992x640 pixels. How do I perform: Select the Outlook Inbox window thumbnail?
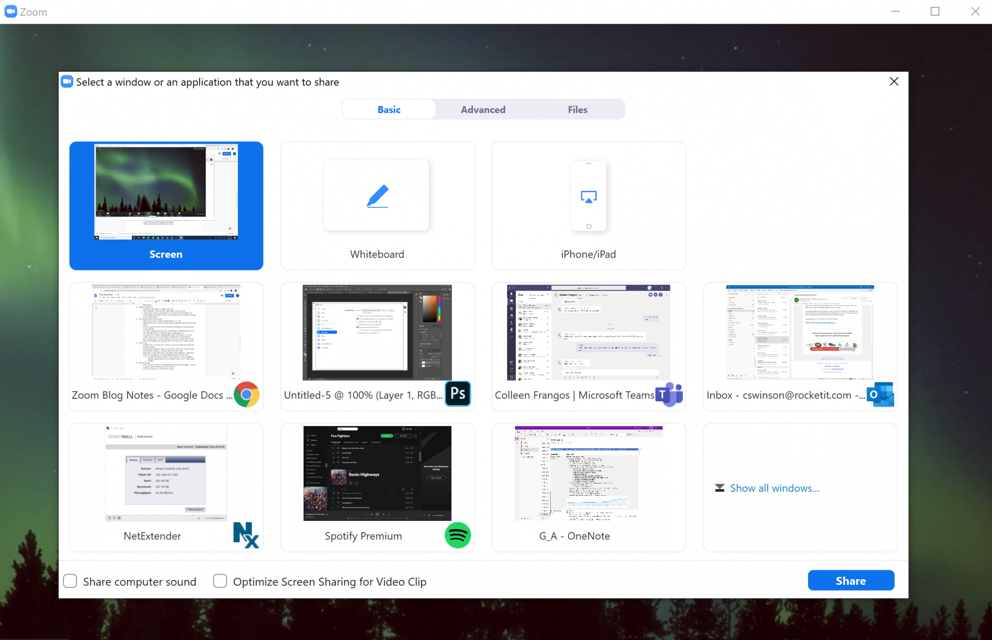pyautogui.click(x=800, y=332)
